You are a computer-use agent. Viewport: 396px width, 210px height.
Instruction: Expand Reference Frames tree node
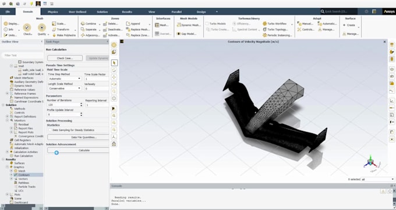[8, 94]
